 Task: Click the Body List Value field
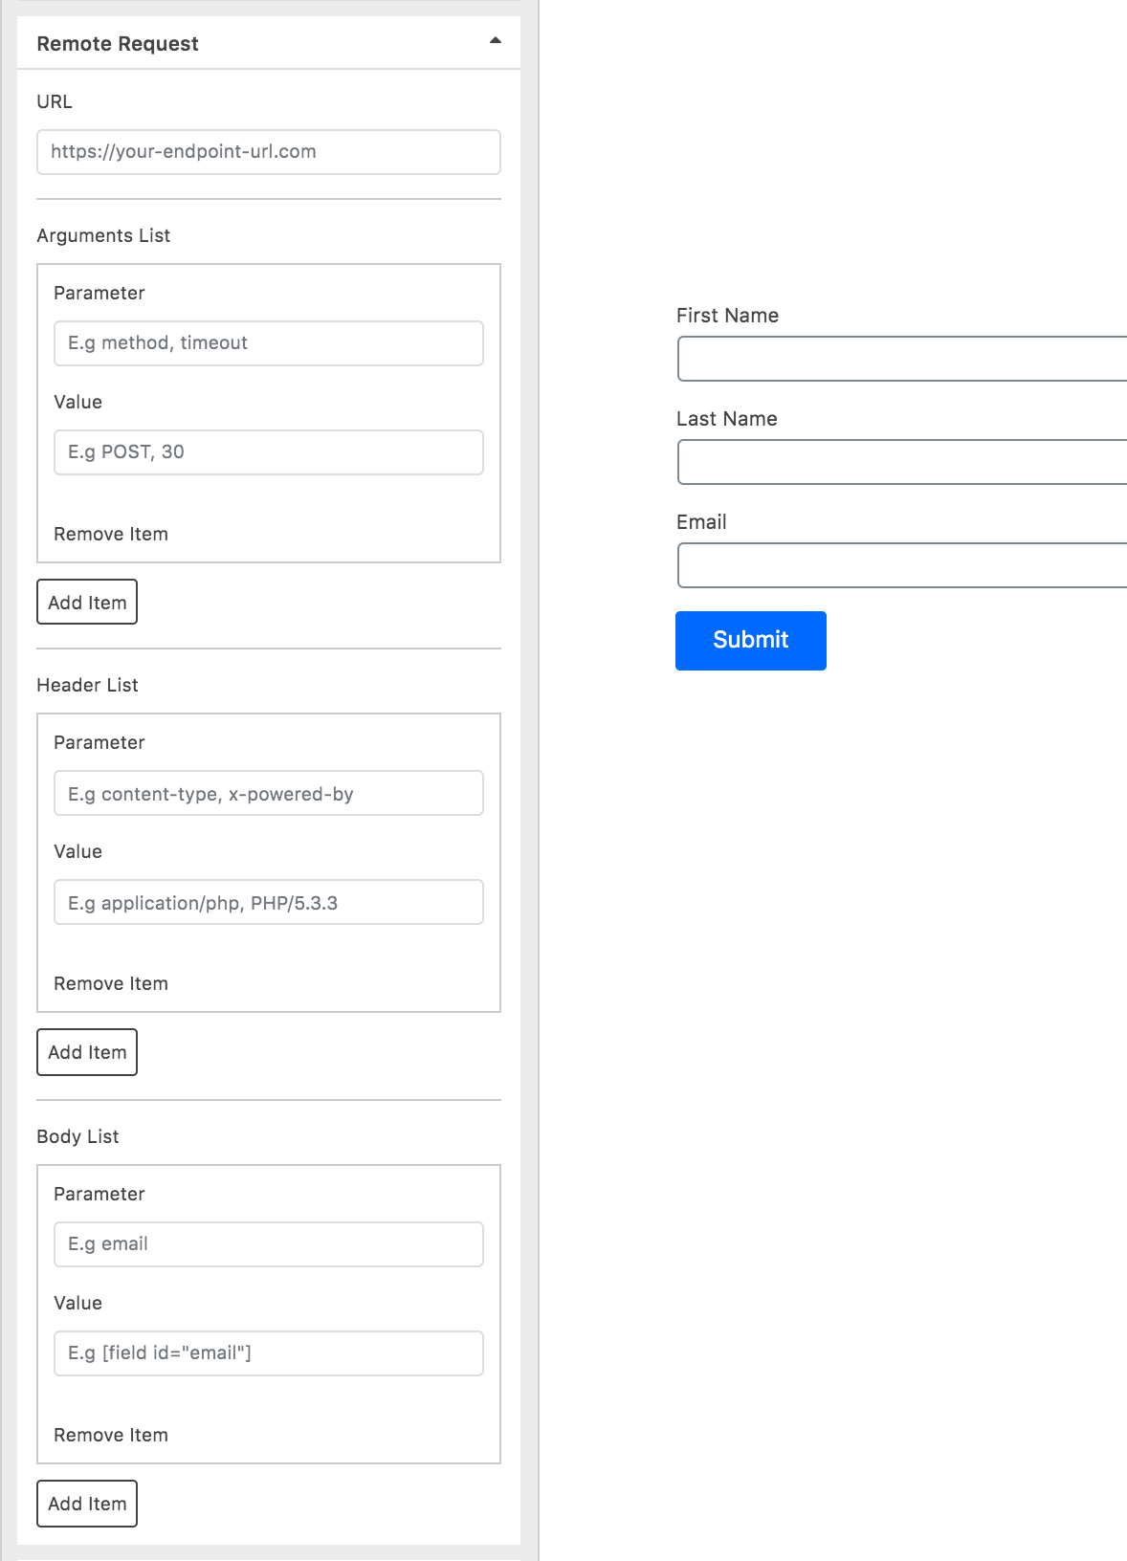tap(269, 1353)
